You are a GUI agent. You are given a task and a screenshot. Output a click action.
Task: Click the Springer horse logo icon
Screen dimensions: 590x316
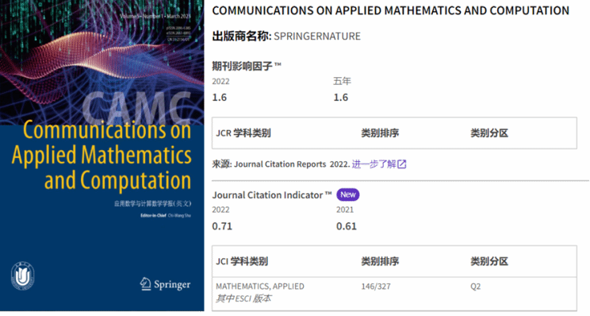[146, 283]
